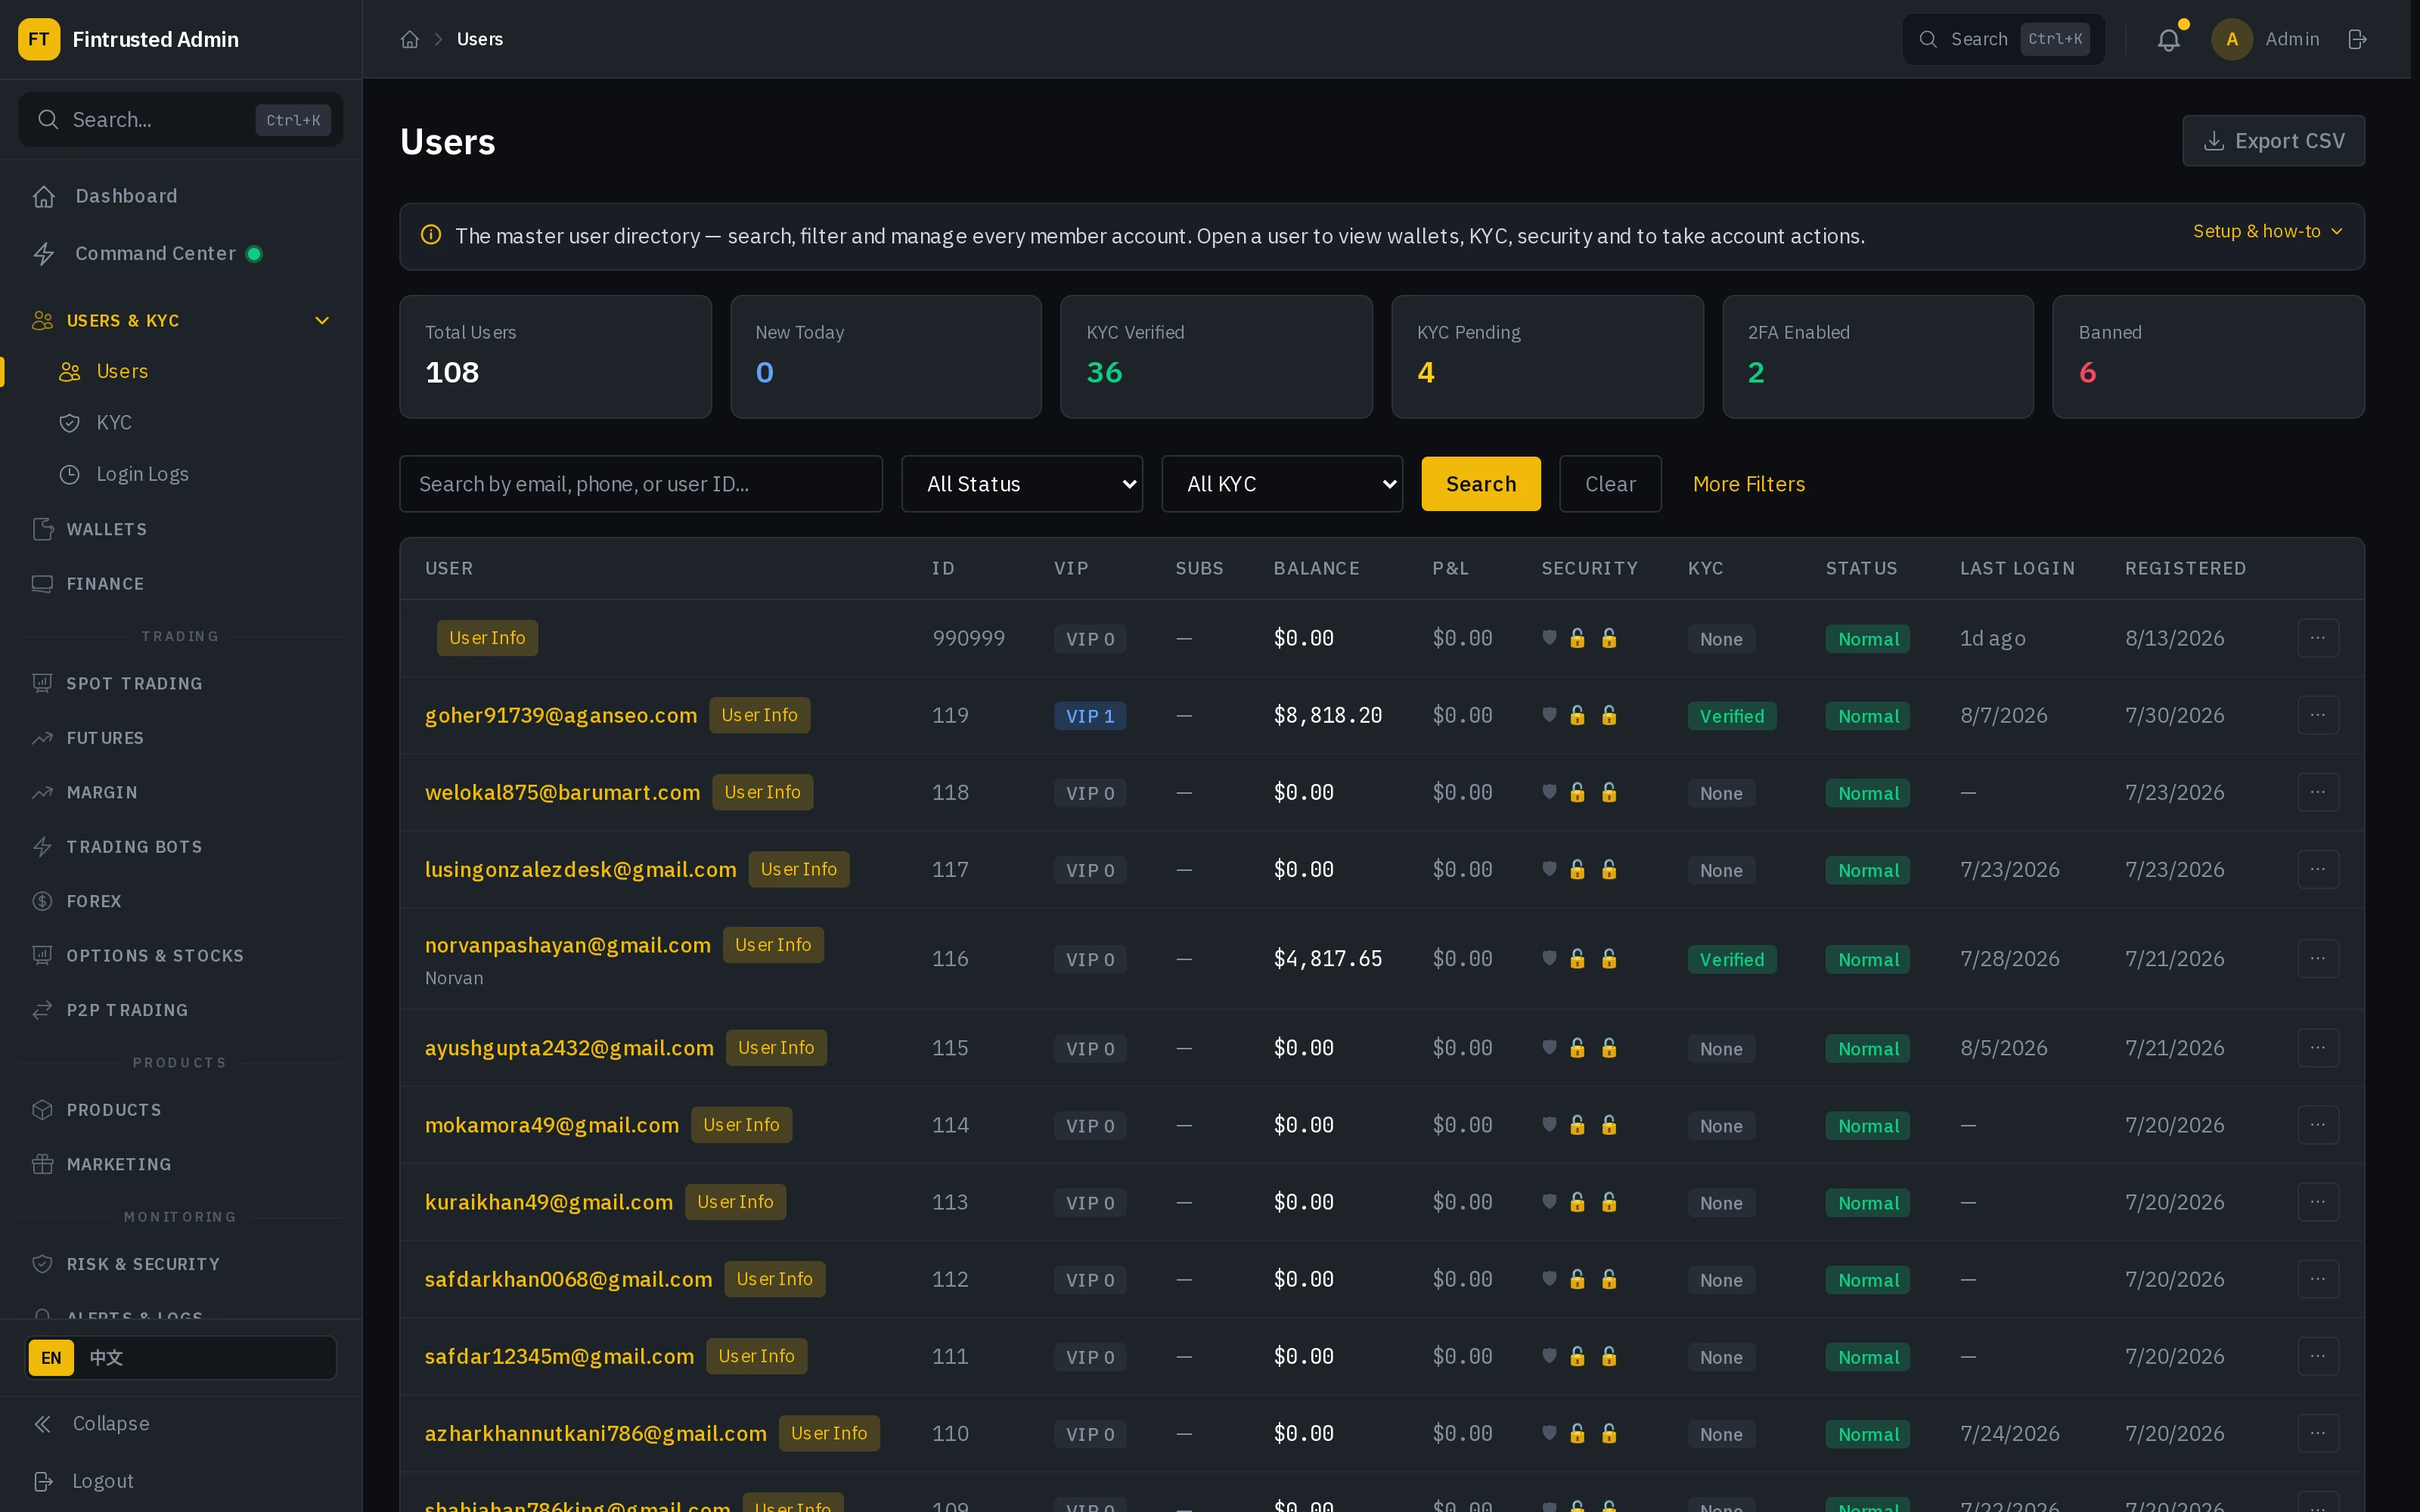This screenshot has width=2420, height=1512.
Task: Open user safdar12345m@gmail.com
Action: (559, 1356)
